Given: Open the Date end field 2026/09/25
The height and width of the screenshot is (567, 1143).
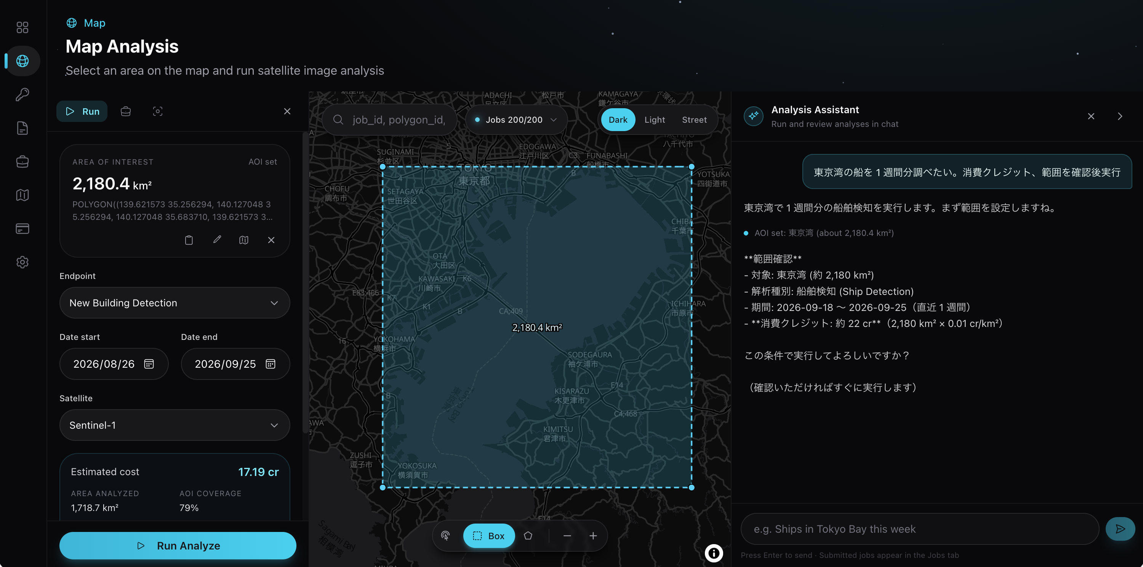Looking at the screenshot, I should point(235,364).
